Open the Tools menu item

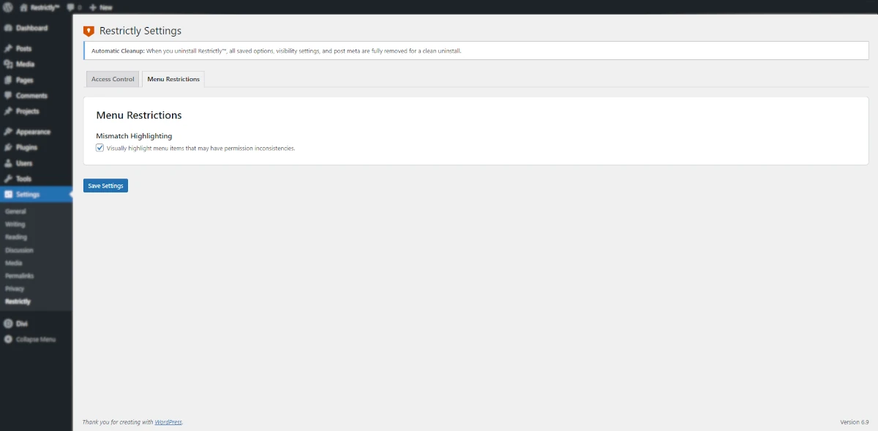pyautogui.click(x=23, y=179)
